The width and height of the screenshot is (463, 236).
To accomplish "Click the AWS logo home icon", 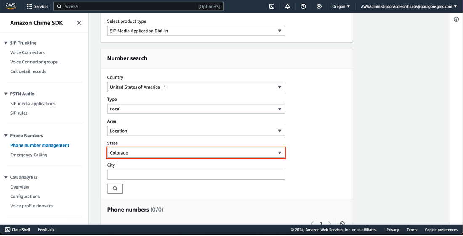I will click(11, 6).
